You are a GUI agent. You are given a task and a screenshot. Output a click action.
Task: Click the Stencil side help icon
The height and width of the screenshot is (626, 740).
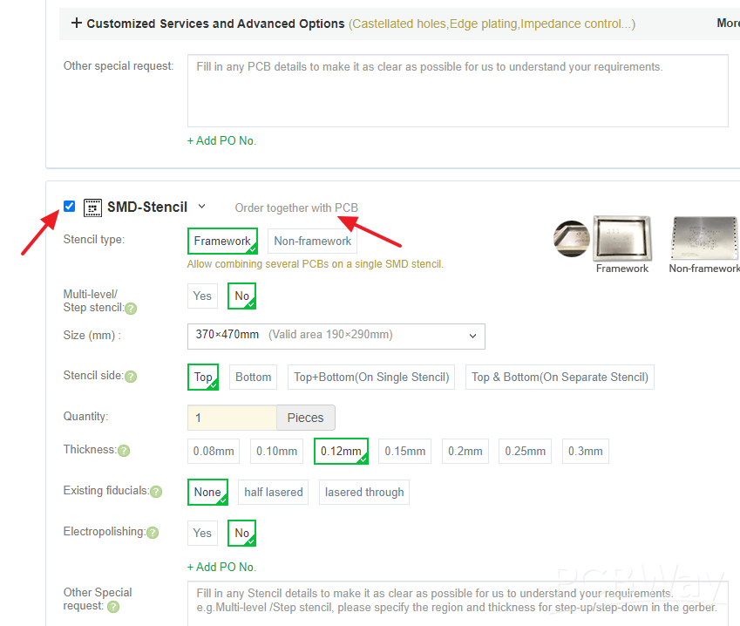(131, 377)
